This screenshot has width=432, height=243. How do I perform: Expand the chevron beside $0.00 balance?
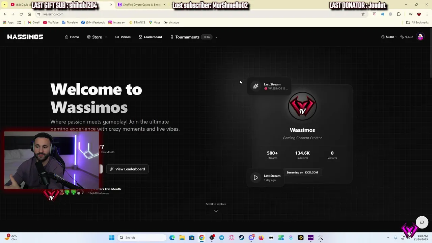click(396, 37)
